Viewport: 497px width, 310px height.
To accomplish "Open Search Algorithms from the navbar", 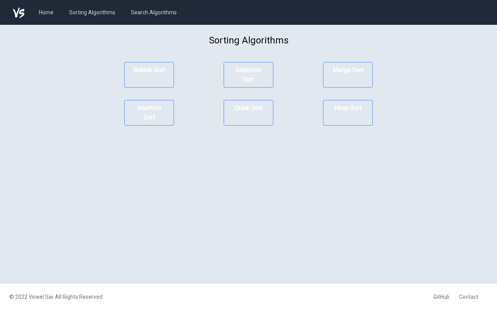I will pyautogui.click(x=154, y=12).
